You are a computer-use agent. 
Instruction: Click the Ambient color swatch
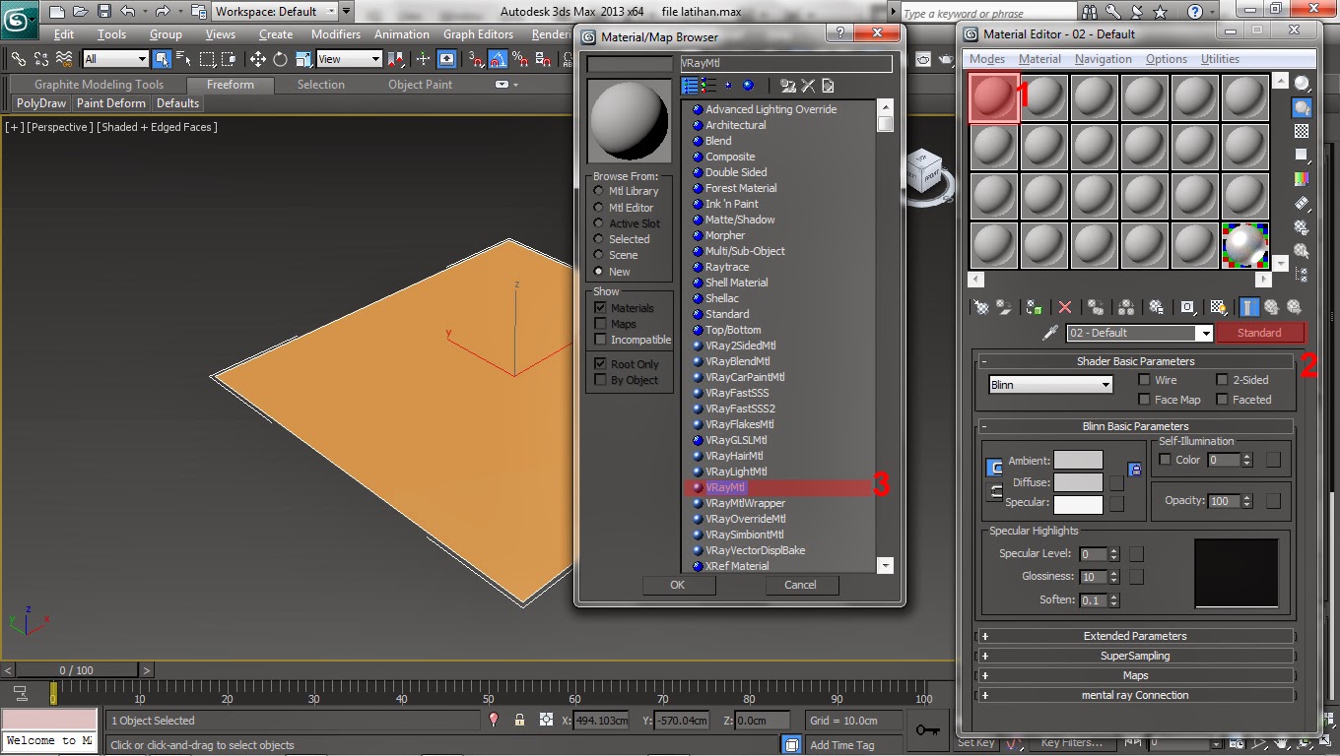click(x=1078, y=461)
